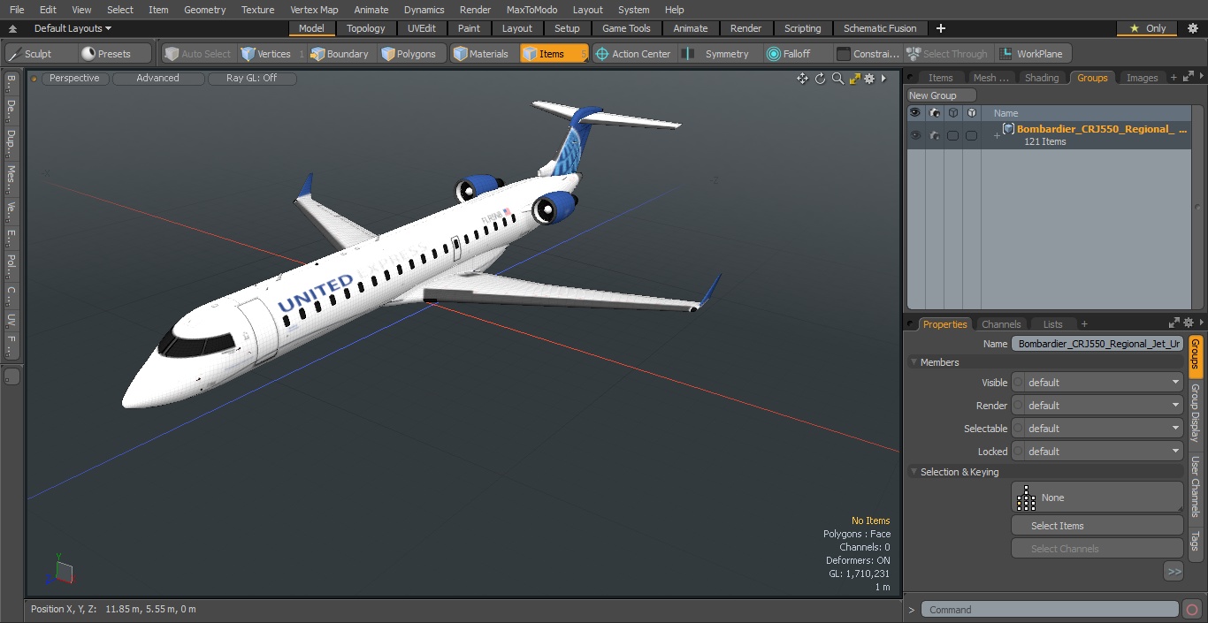The width and height of the screenshot is (1208, 623).
Task: Open the WorkPlane options
Action: click(1032, 54)
